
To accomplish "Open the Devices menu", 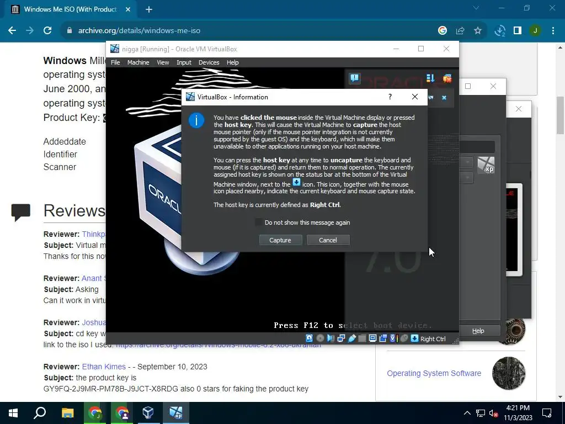I will tap(209, 62).
